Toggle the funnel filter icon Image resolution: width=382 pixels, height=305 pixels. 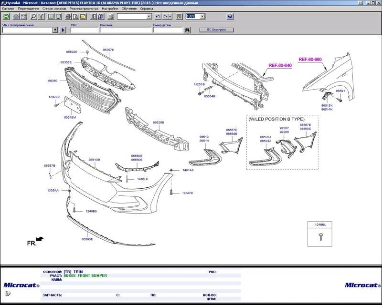pos(42,17)
